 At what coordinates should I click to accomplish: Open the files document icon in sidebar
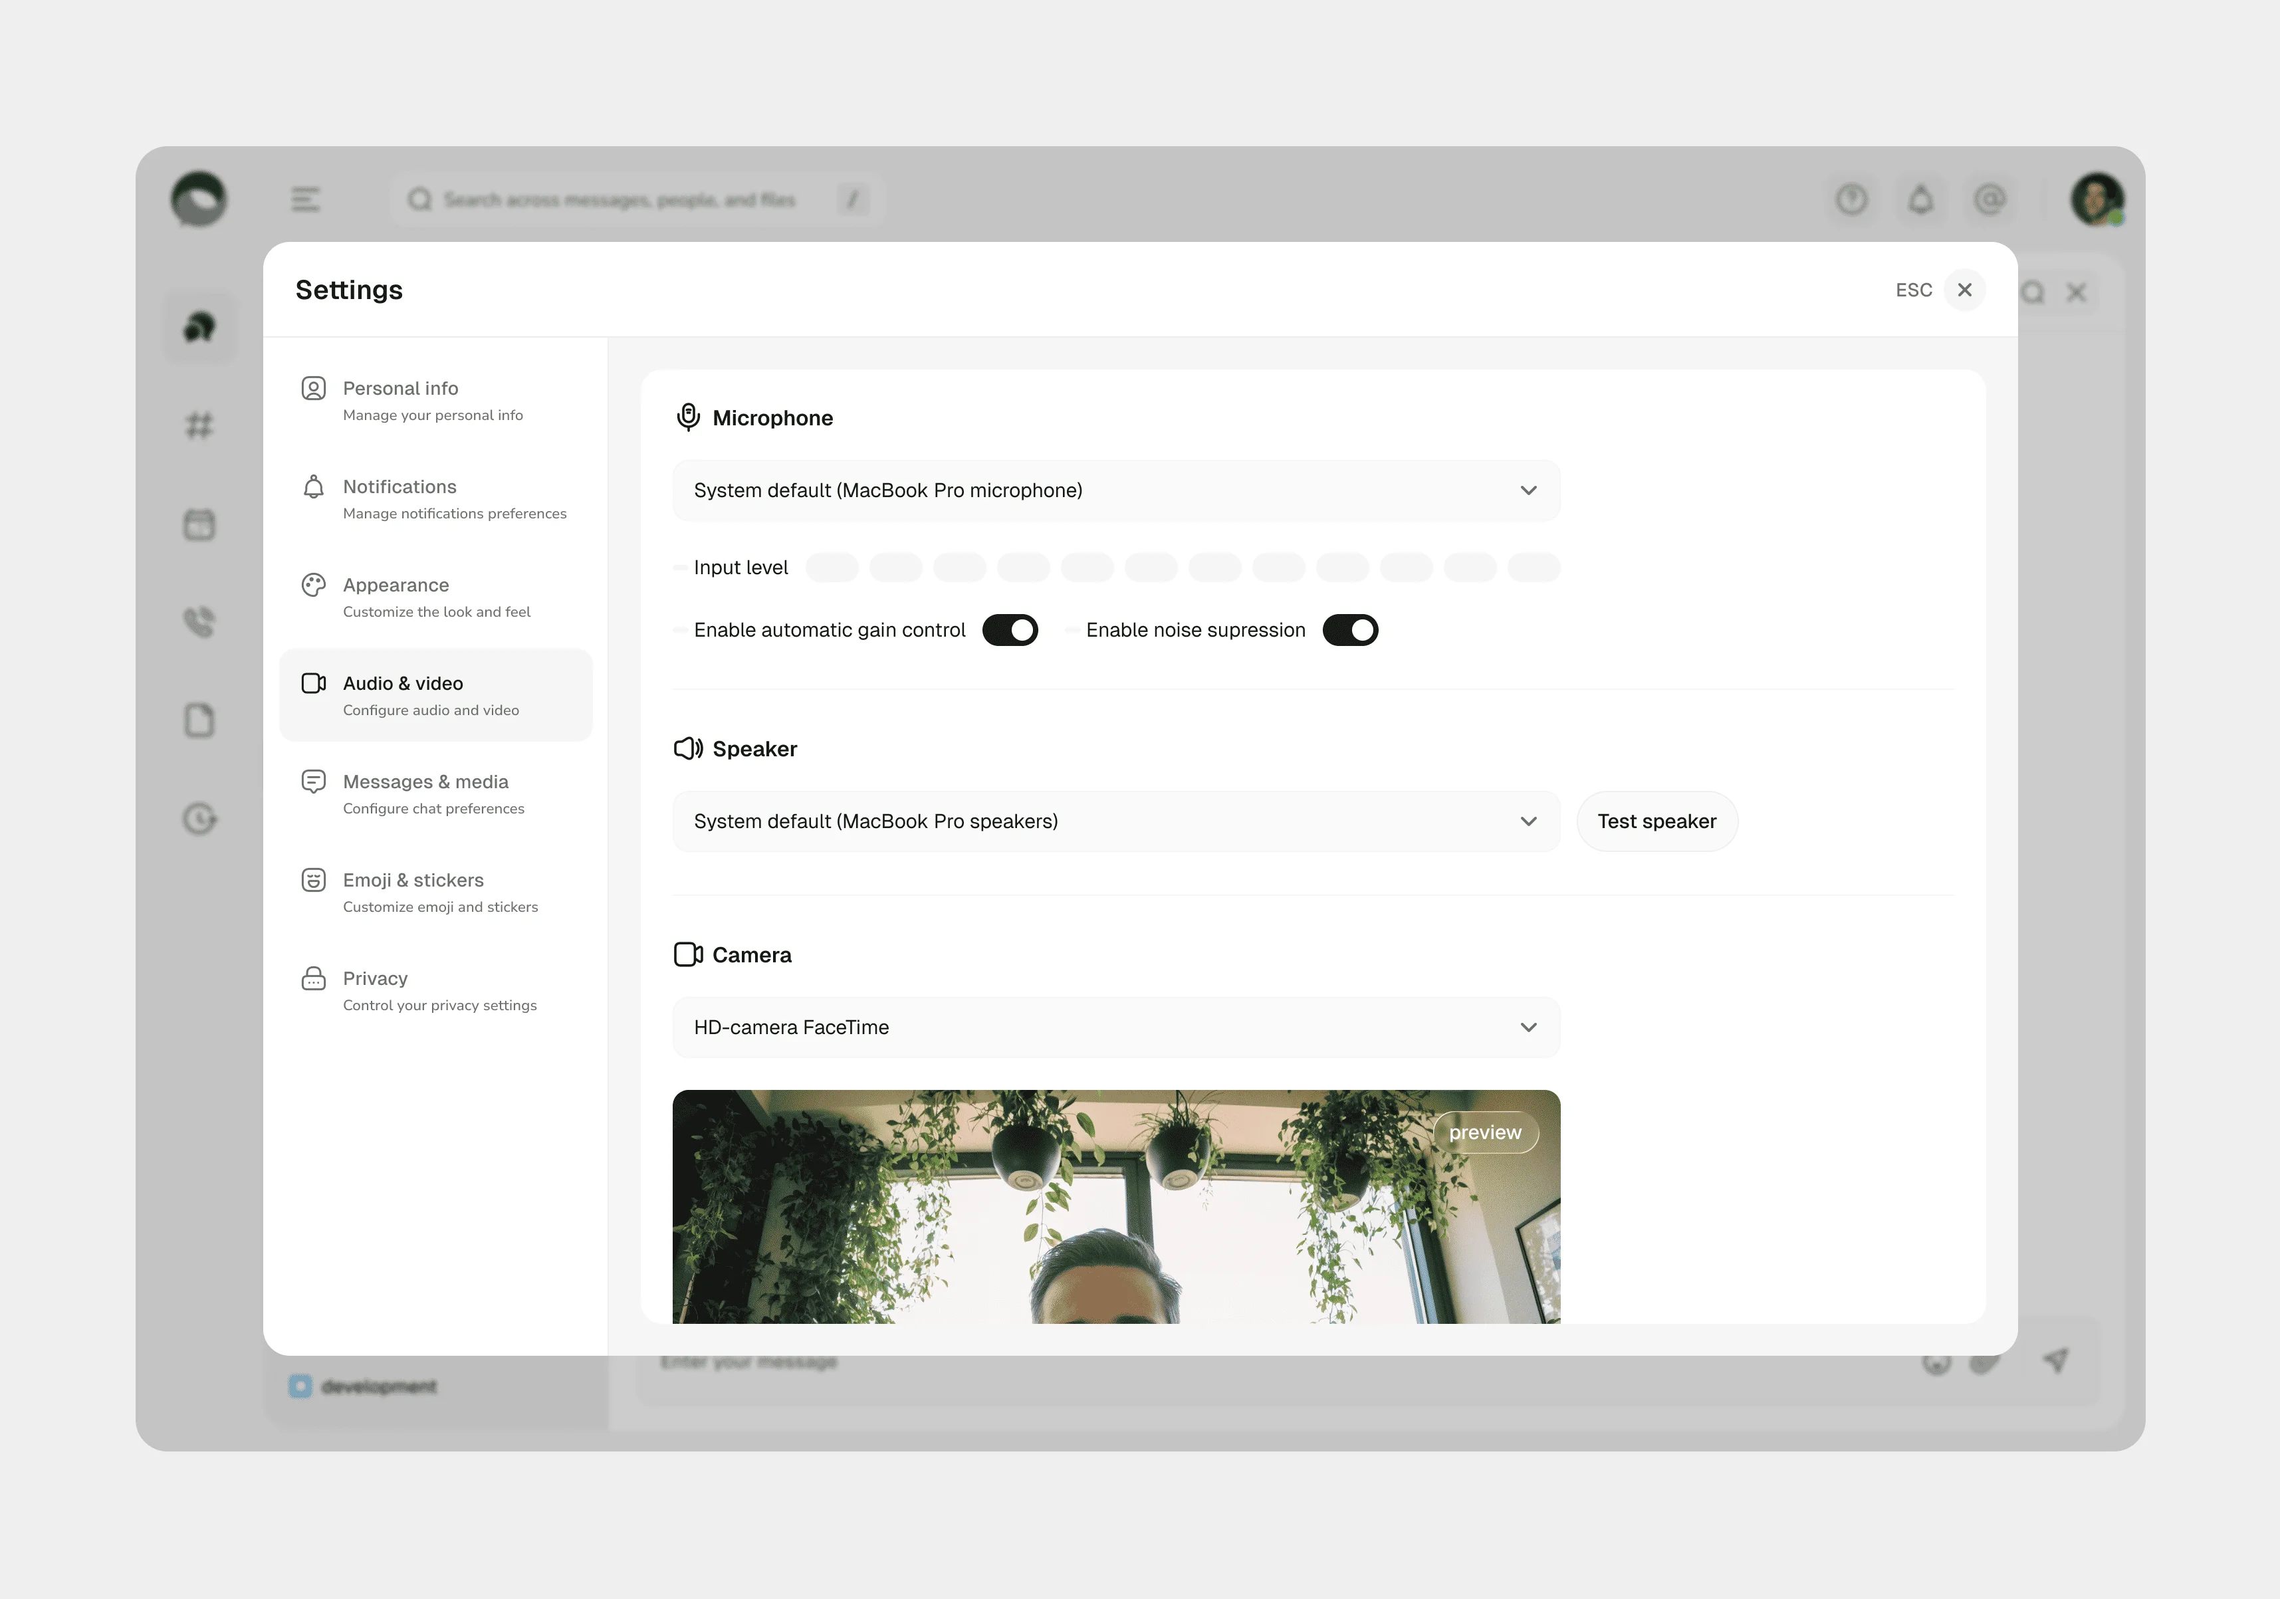[199, 720]
